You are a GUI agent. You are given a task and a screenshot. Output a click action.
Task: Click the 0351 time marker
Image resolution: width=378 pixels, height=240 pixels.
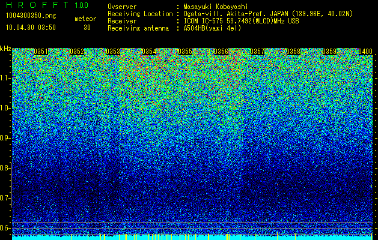coord(41,52)
